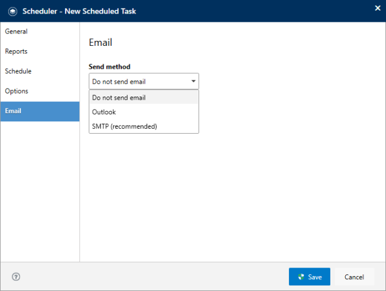Open the help question mark icon

[x=16, y=277]
